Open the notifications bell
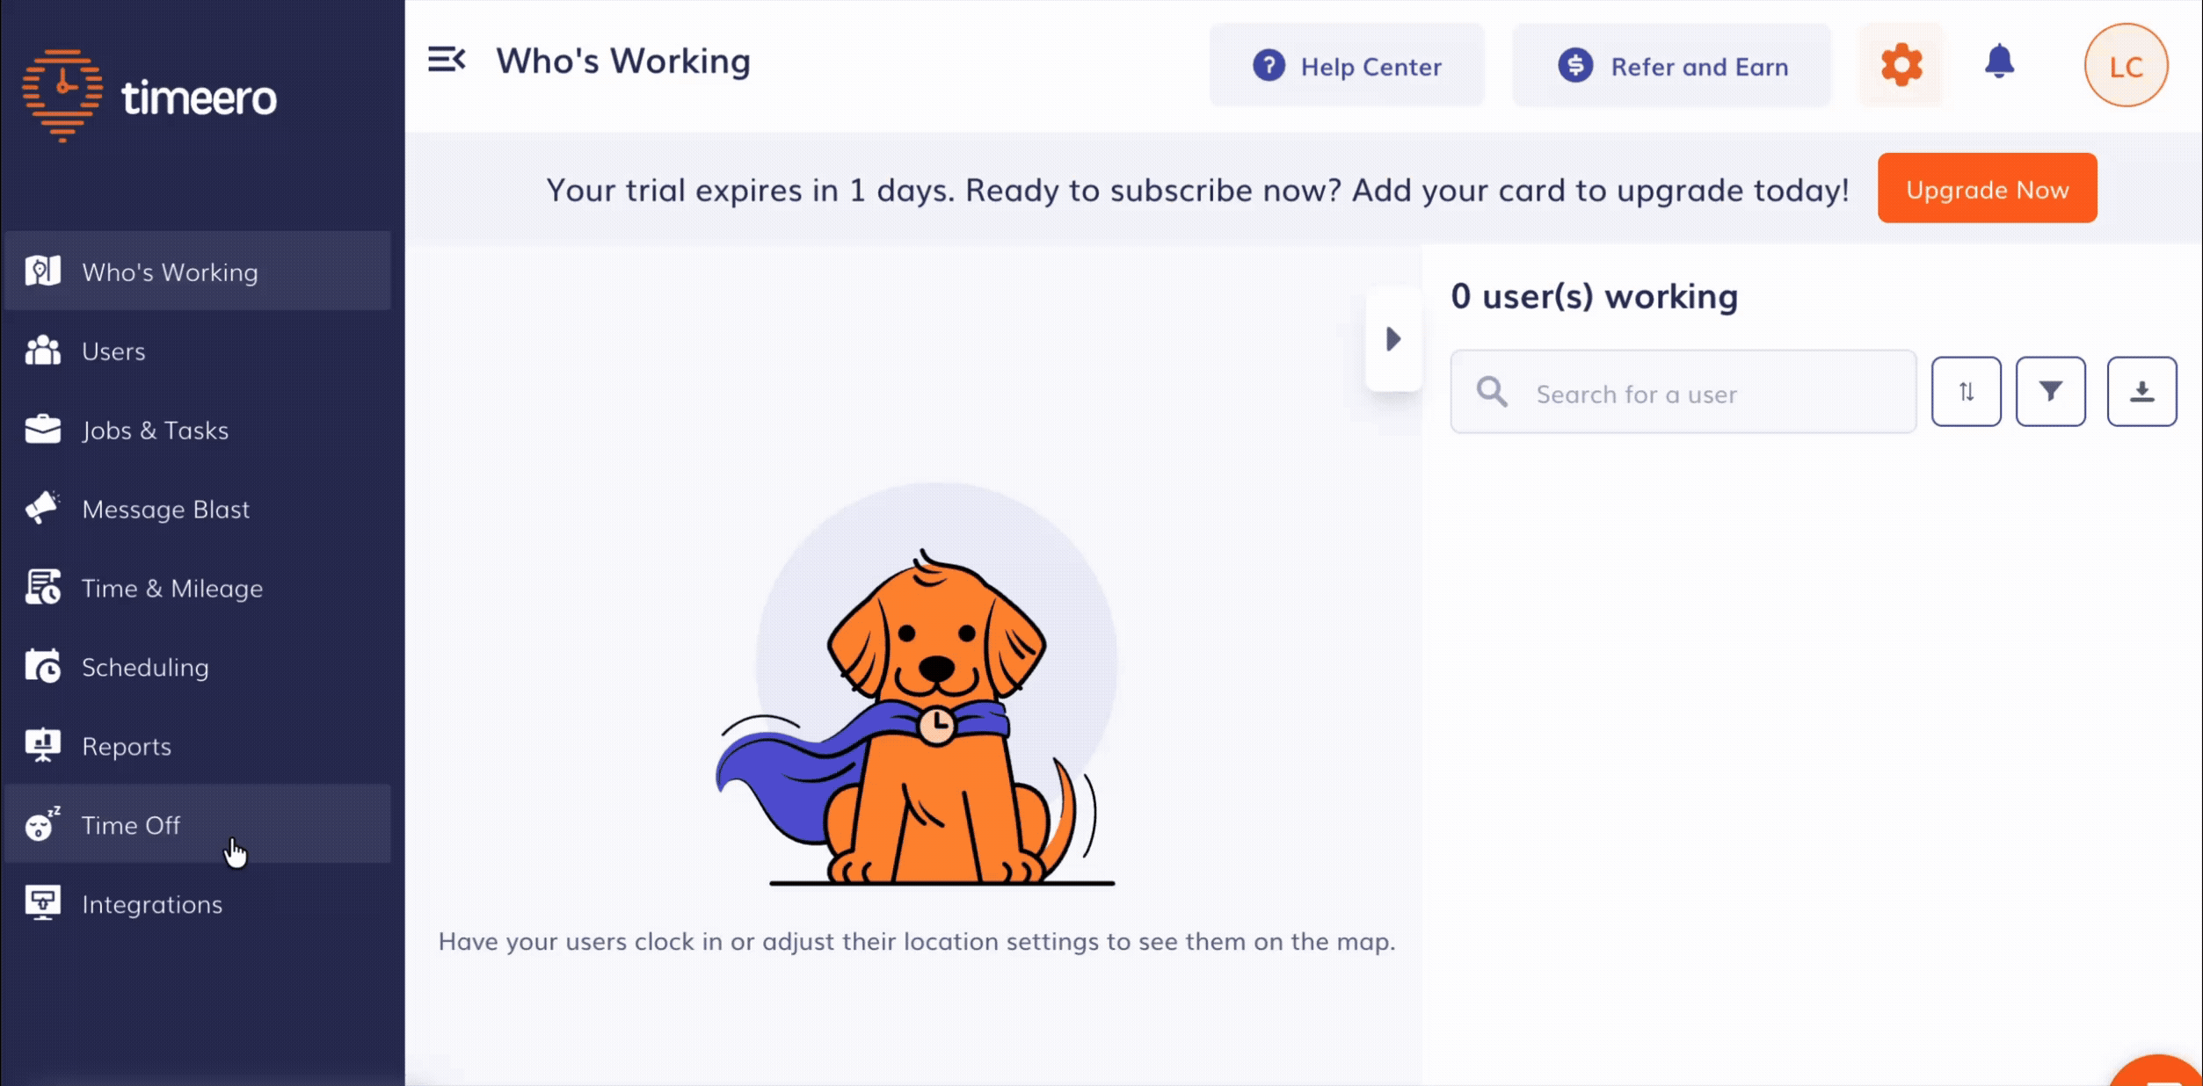The width and height of the screenshot is (2203, 1086). point(1999,62)
